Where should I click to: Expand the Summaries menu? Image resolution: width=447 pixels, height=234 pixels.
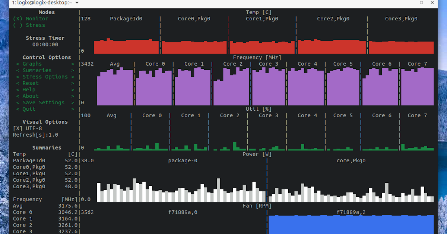tap(37, 70)
